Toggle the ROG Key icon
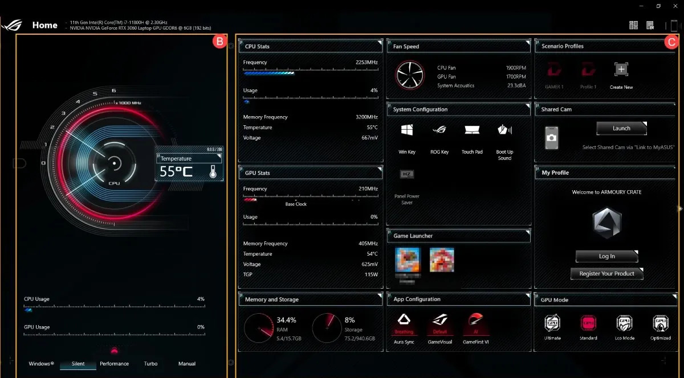This screenshot has height=378, width=684. pyautogui.click(x=439, y=130)
